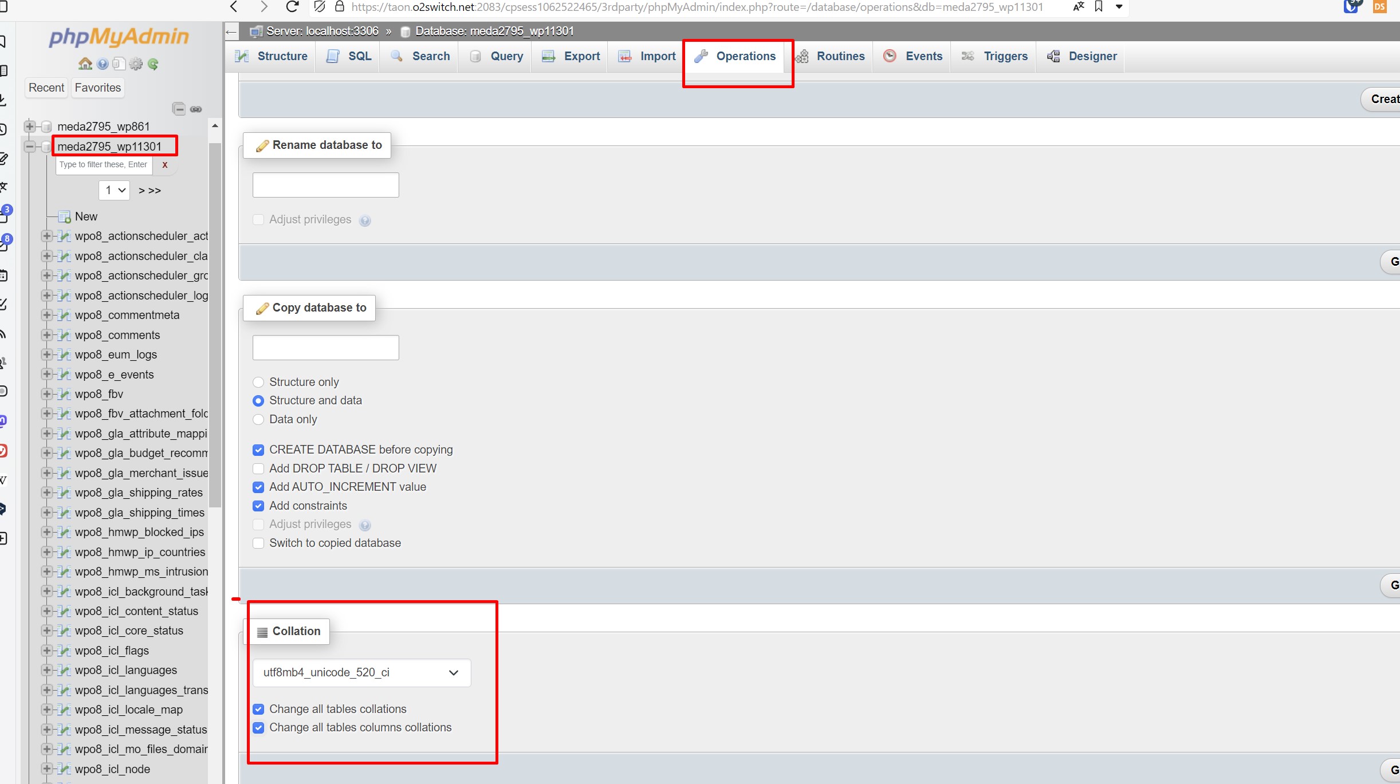Click the link with main panel chain icon
The image size is (1400, 784).
[196, 109]
